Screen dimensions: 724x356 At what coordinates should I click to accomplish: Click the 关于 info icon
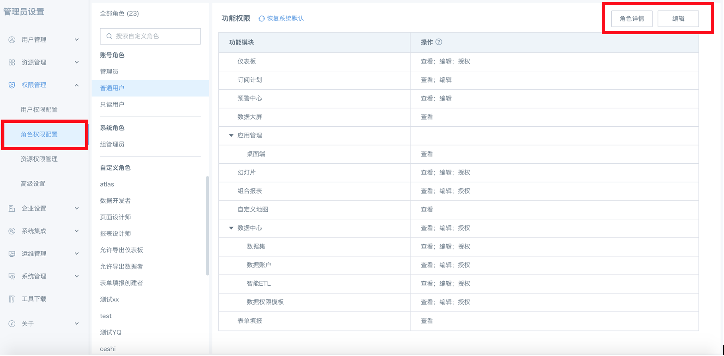coord(12,324)
